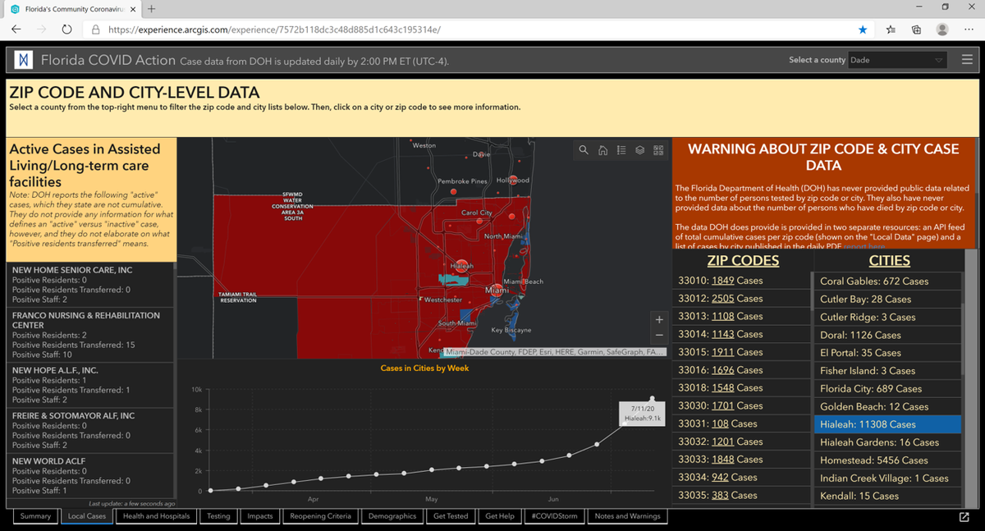Screen dimensions: 985x531
Task: Open browser collections
Action: tap(916, 29)
